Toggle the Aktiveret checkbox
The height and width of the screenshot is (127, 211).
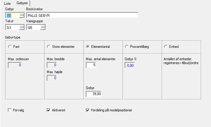click(48, 110)
